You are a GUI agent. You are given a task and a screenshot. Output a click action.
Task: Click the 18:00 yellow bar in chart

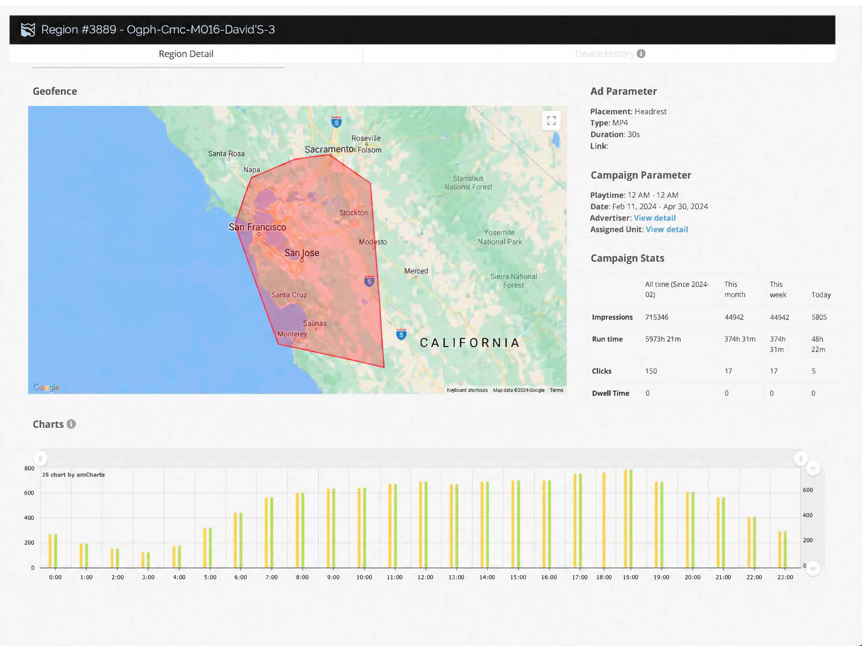pyautogui.click(x=604, y=520)
